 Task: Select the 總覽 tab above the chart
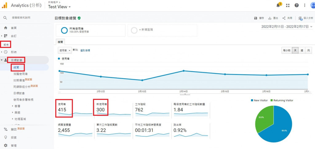click(x=60, y=42)
